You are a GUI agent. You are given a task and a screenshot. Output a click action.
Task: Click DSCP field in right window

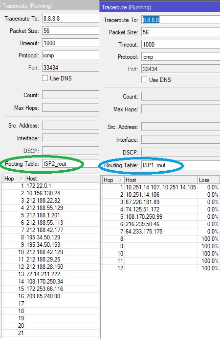pos(180,152)
